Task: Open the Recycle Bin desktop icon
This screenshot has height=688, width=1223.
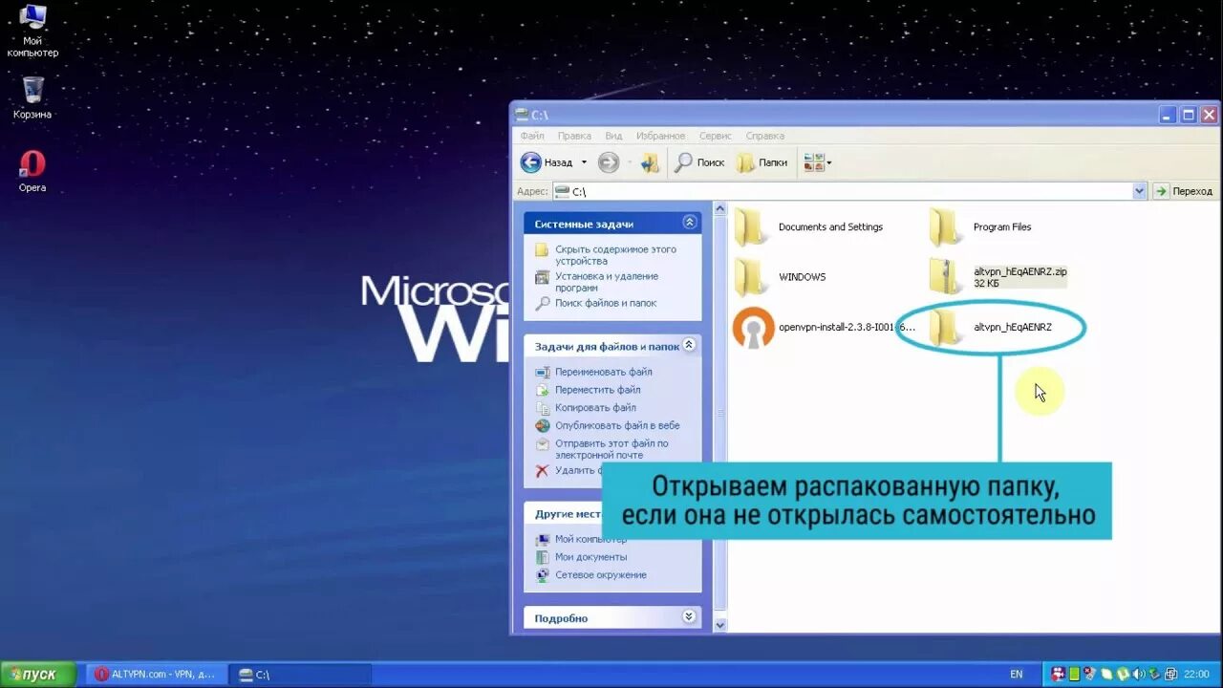Action: click(32, 97)
